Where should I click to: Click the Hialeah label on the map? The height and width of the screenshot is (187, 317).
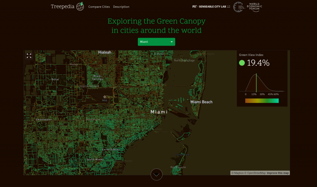104,52
